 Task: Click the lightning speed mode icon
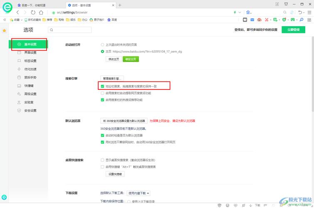(x=235, y=12)
